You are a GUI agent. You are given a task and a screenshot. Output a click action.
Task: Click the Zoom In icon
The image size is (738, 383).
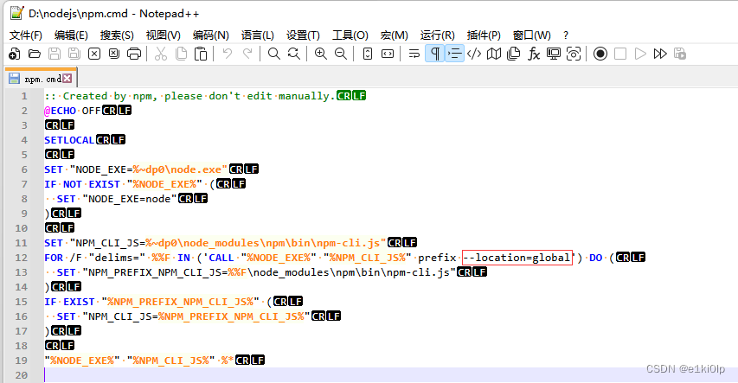[x=321, y=54]
